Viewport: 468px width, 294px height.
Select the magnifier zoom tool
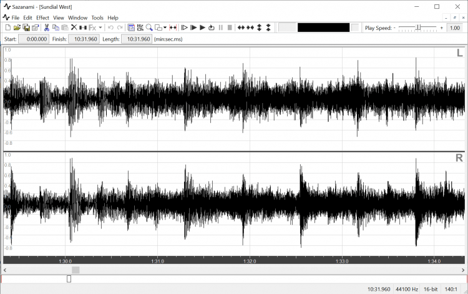click(x=150, y=27)
